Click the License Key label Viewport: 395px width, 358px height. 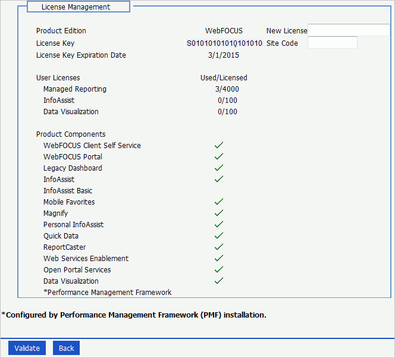coord(55,43)
